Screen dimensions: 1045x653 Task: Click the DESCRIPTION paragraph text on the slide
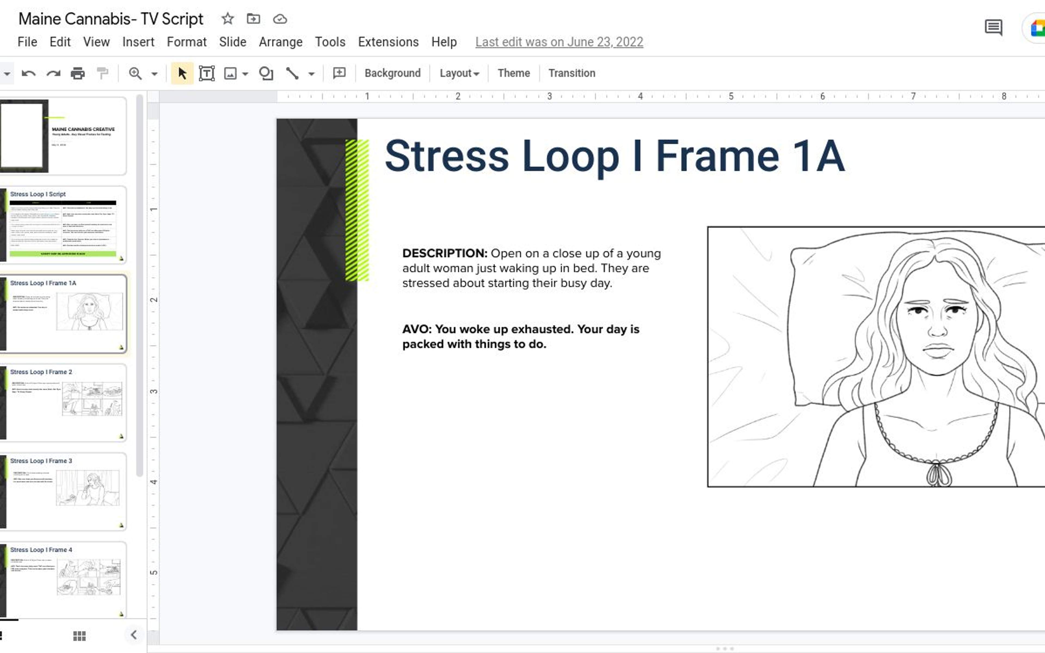click(531, 268)
